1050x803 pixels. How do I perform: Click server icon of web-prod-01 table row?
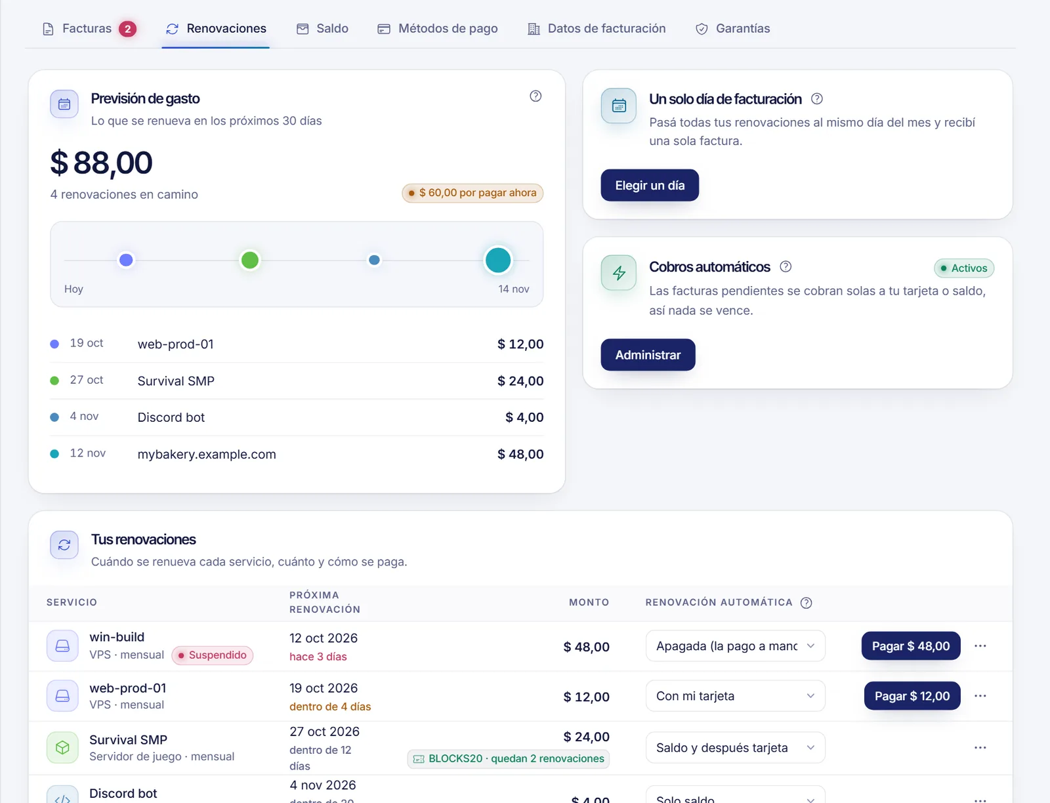62,696
